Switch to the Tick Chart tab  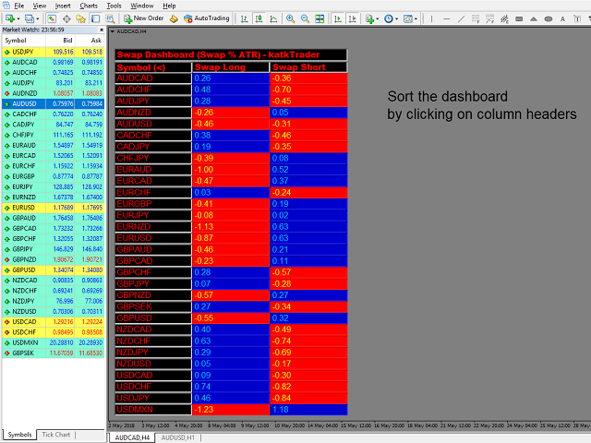(x=55, y=435)
